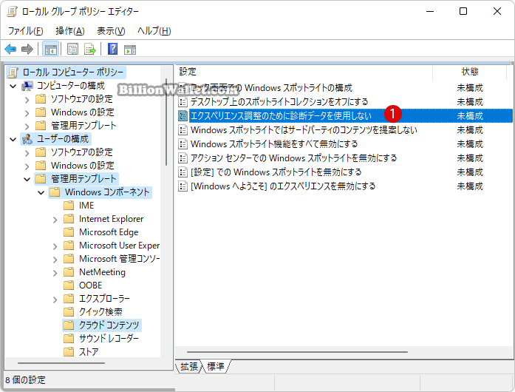The image size is (515, 392).
Task: Sort by the 状態 column header
Action: [x=470, y=72]
